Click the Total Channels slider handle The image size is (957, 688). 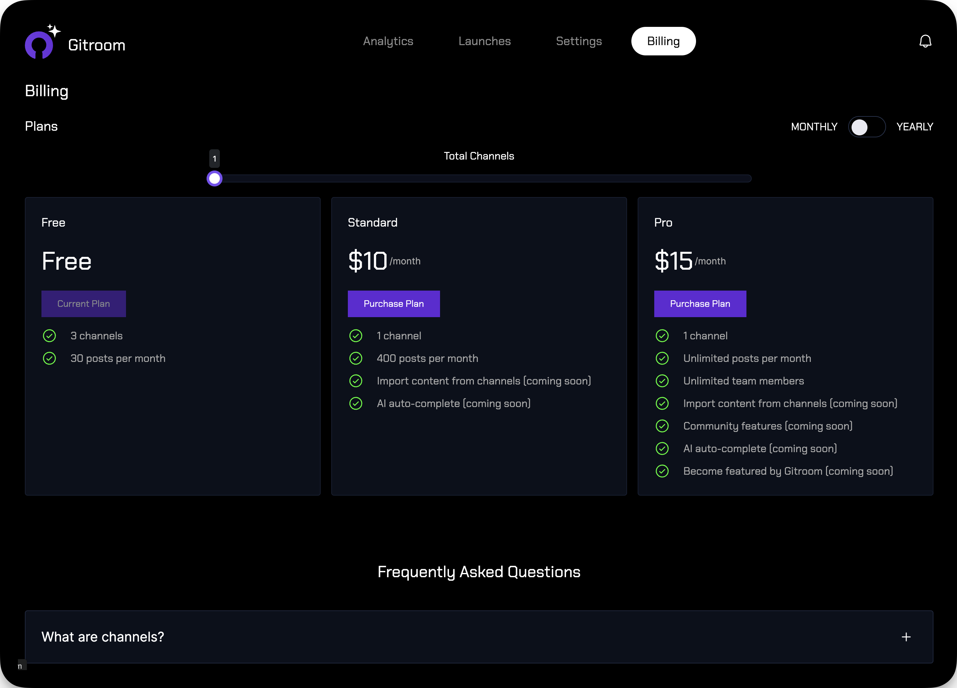point(214,178)
